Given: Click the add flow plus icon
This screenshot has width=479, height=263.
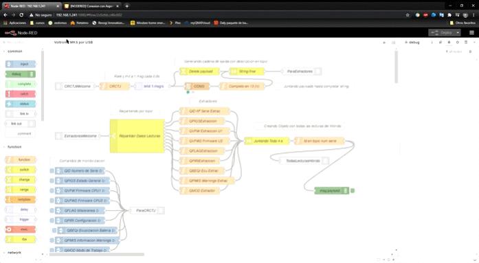Looking at the screenshot, I should point(384,43).
